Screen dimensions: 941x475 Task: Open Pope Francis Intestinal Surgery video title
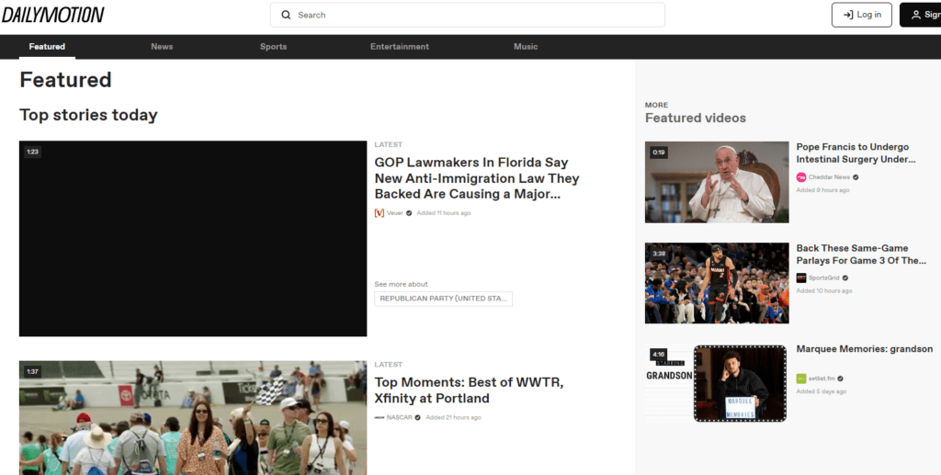pos(856,153)
